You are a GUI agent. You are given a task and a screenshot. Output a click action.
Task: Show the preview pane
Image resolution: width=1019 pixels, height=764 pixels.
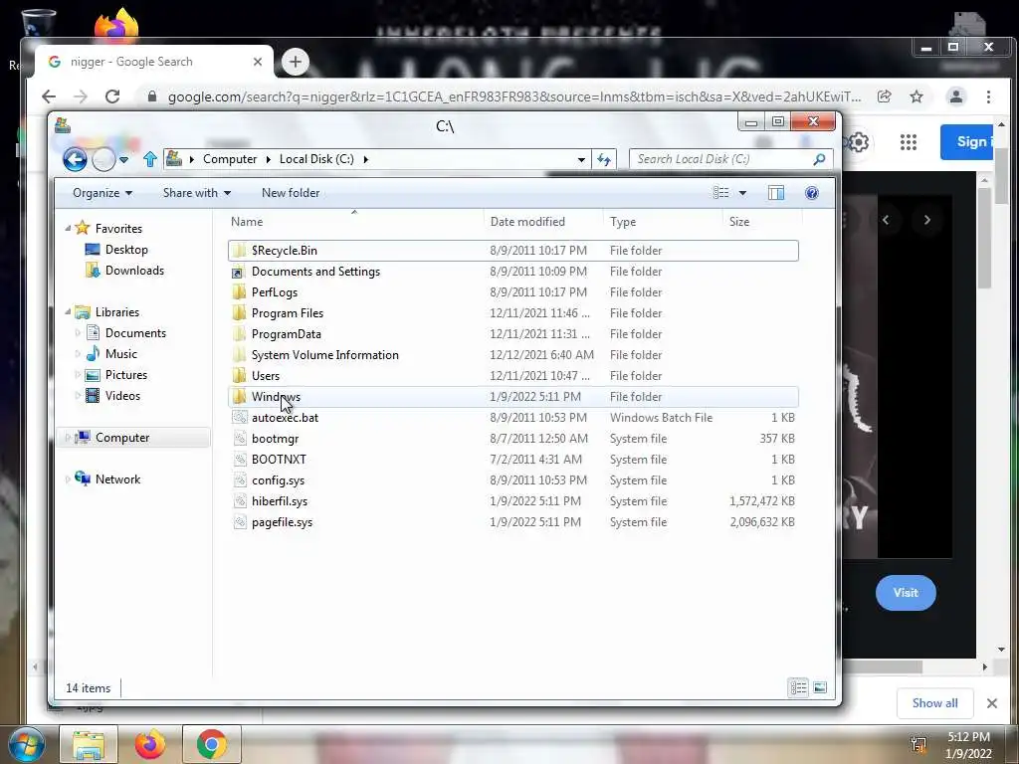[776, 193]
